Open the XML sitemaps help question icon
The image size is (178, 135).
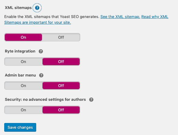[37, 8]
